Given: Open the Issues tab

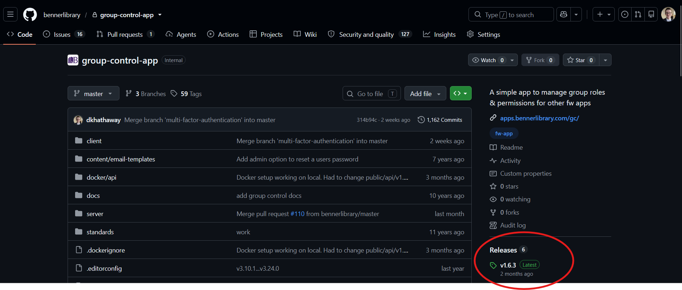Looking at the screenshot, I should (63, 34).
